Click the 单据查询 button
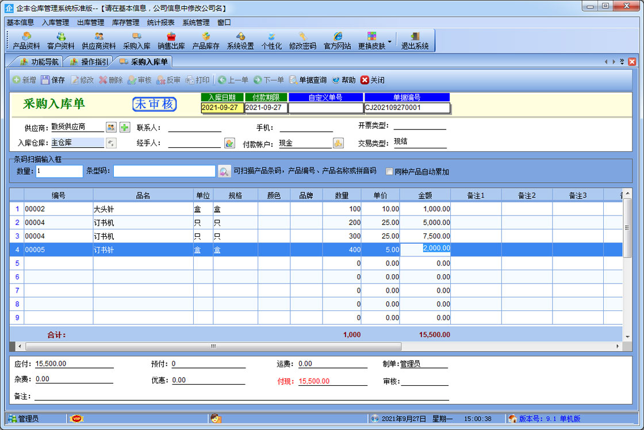This screenshot has height=430, width=644. (x=308, y=80)
